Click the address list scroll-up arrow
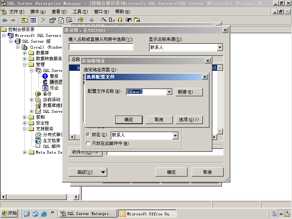This screenshot has height=219, width=292. 220,68
